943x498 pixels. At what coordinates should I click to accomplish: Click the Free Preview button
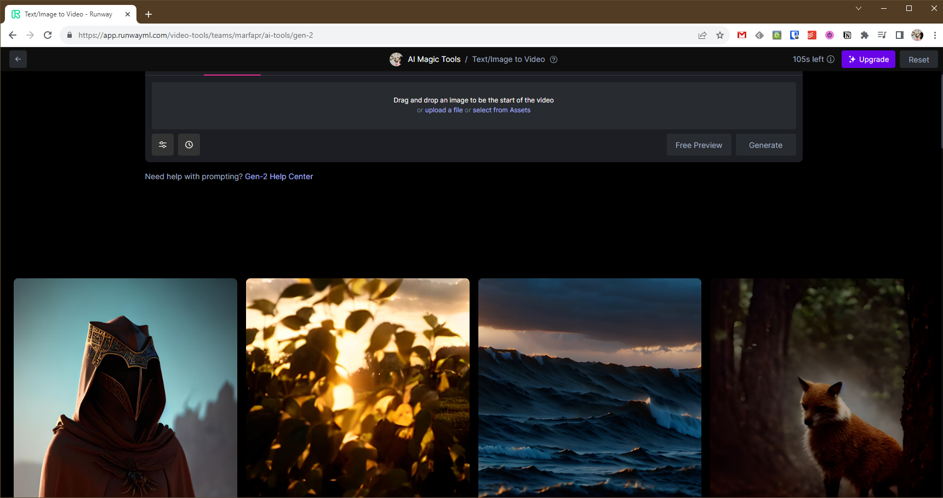[699, 145]
